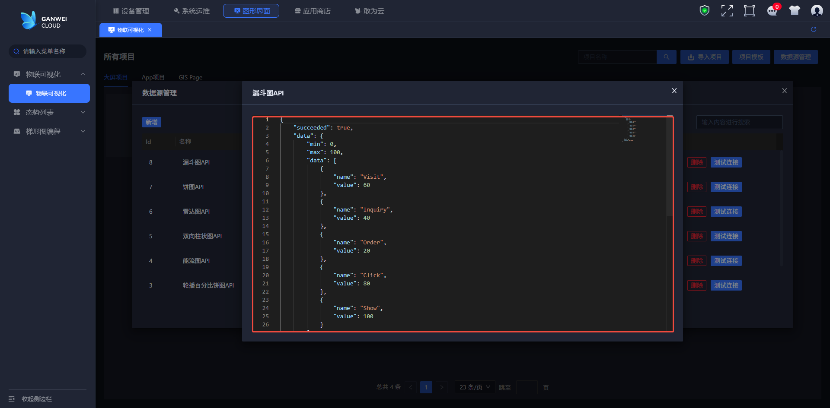830x408 pixels.
Task: Close the 漏斗图API dialog
Action: (674, 91)
